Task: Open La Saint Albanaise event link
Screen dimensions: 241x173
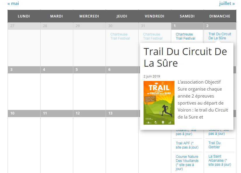Action: pyautogui.click(x=220, y=160)
